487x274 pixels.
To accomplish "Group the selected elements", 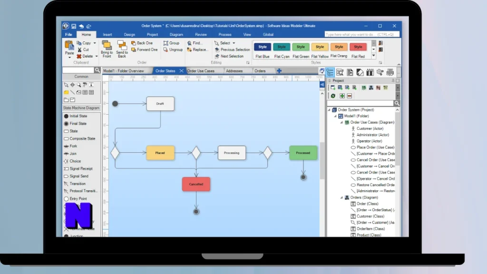I will point(171,43).
